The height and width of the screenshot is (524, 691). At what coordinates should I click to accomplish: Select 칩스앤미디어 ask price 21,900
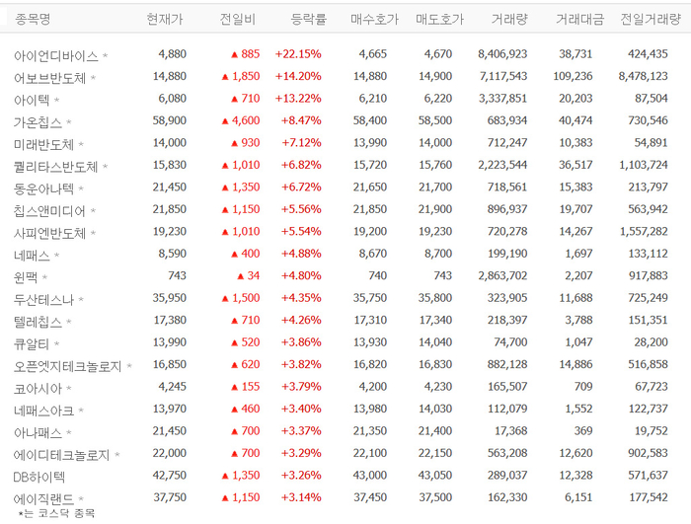(435, 209)
